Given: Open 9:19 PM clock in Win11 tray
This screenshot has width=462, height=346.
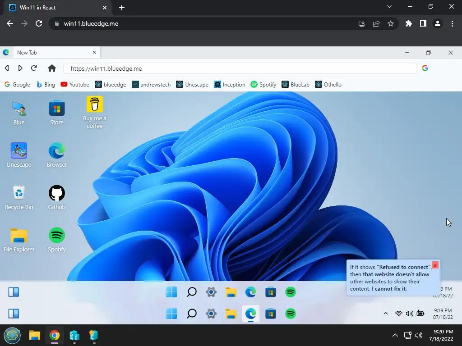Looking at the screenshot, I should pos(443,314).
